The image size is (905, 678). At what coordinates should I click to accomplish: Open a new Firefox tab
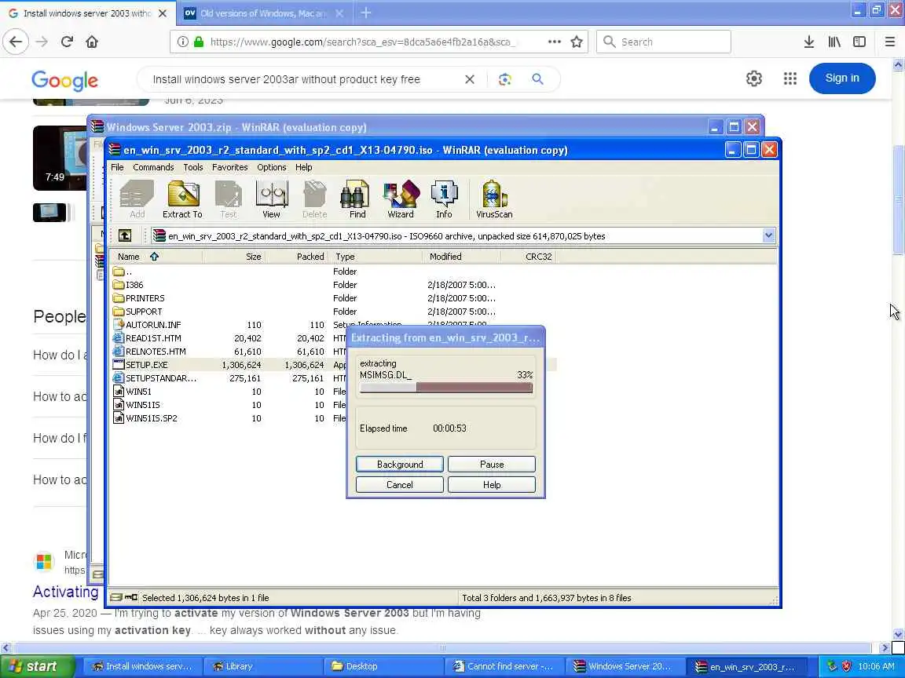click(x=366, y=13)
